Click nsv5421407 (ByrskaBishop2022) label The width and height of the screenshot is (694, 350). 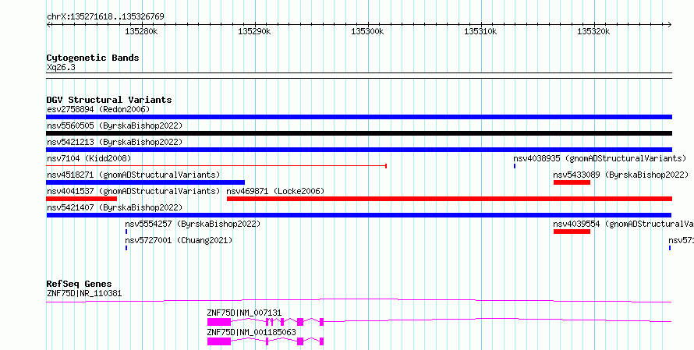pyautogui.click(x=115, y=207)
